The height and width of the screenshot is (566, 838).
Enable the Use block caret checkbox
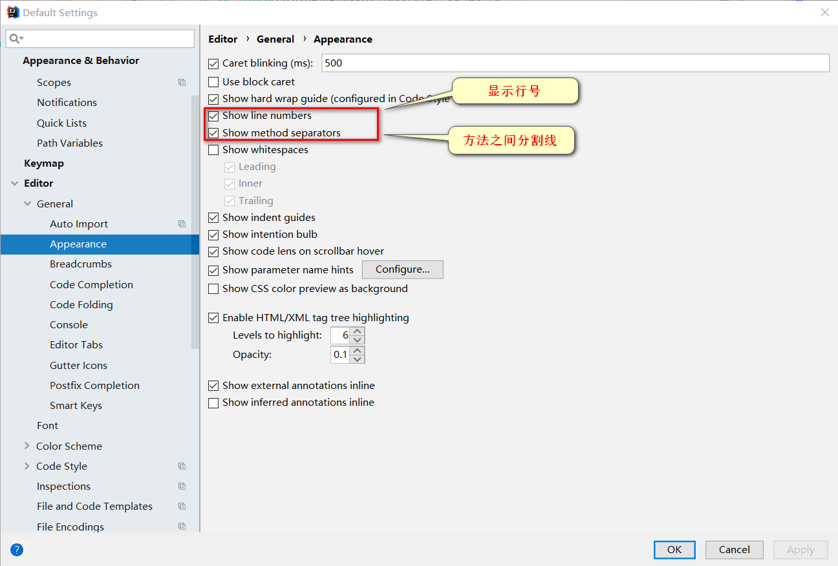coord(213,82)
